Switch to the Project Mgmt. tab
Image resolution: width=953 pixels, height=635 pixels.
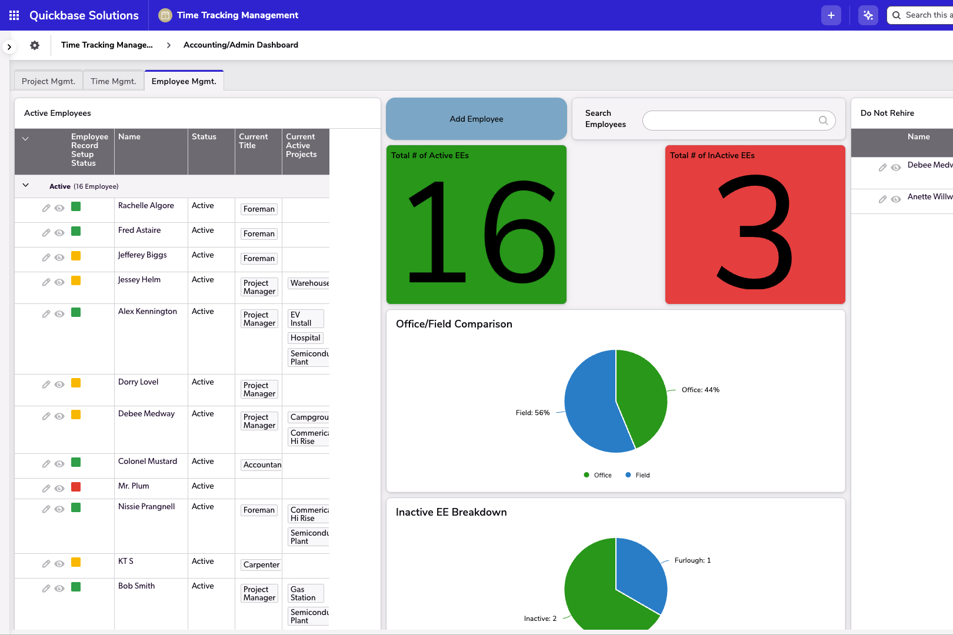pyautogui.click(x=48, y=81)
